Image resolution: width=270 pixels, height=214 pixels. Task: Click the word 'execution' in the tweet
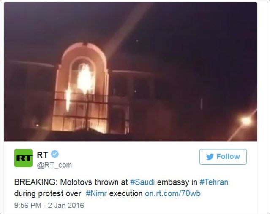coord(126,193)
